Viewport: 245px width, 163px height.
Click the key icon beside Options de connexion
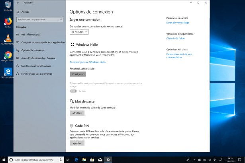pos(18,50)
